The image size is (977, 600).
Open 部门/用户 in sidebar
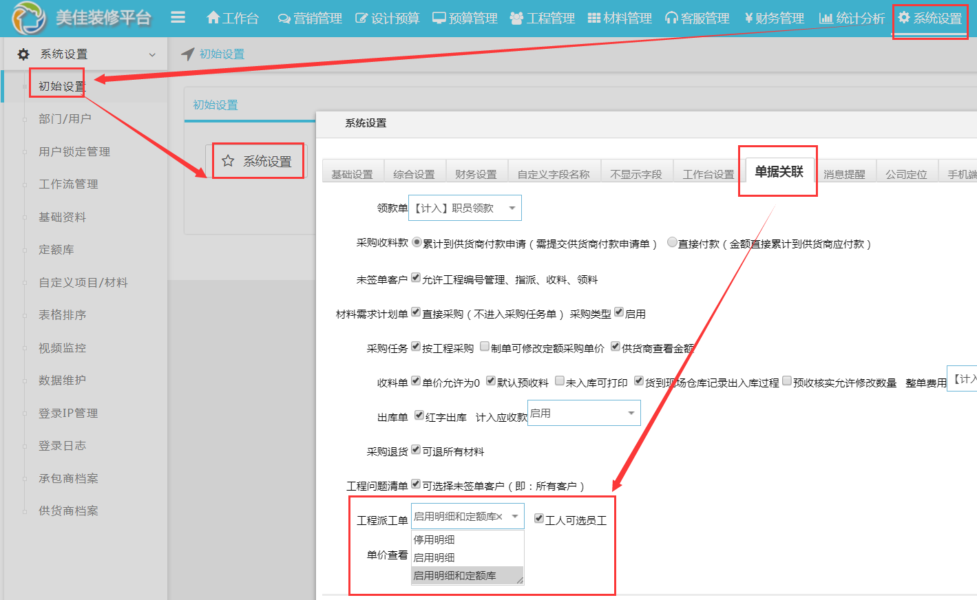pos(65,119)
